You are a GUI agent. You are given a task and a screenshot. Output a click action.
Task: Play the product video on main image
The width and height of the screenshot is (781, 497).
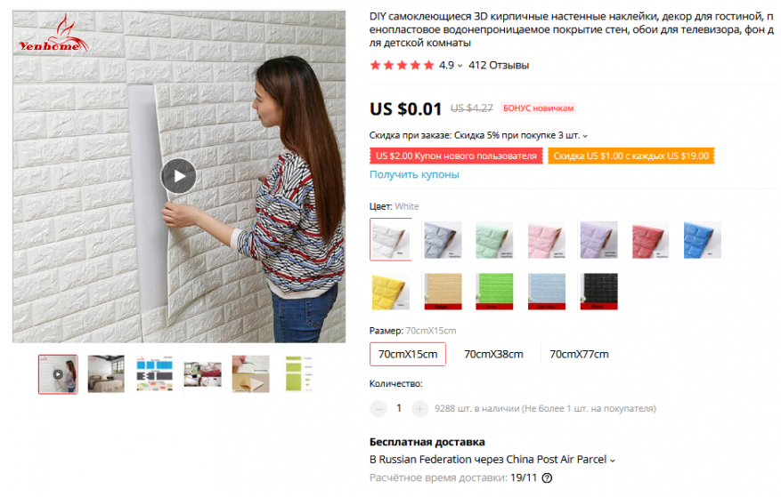(178, 176)
